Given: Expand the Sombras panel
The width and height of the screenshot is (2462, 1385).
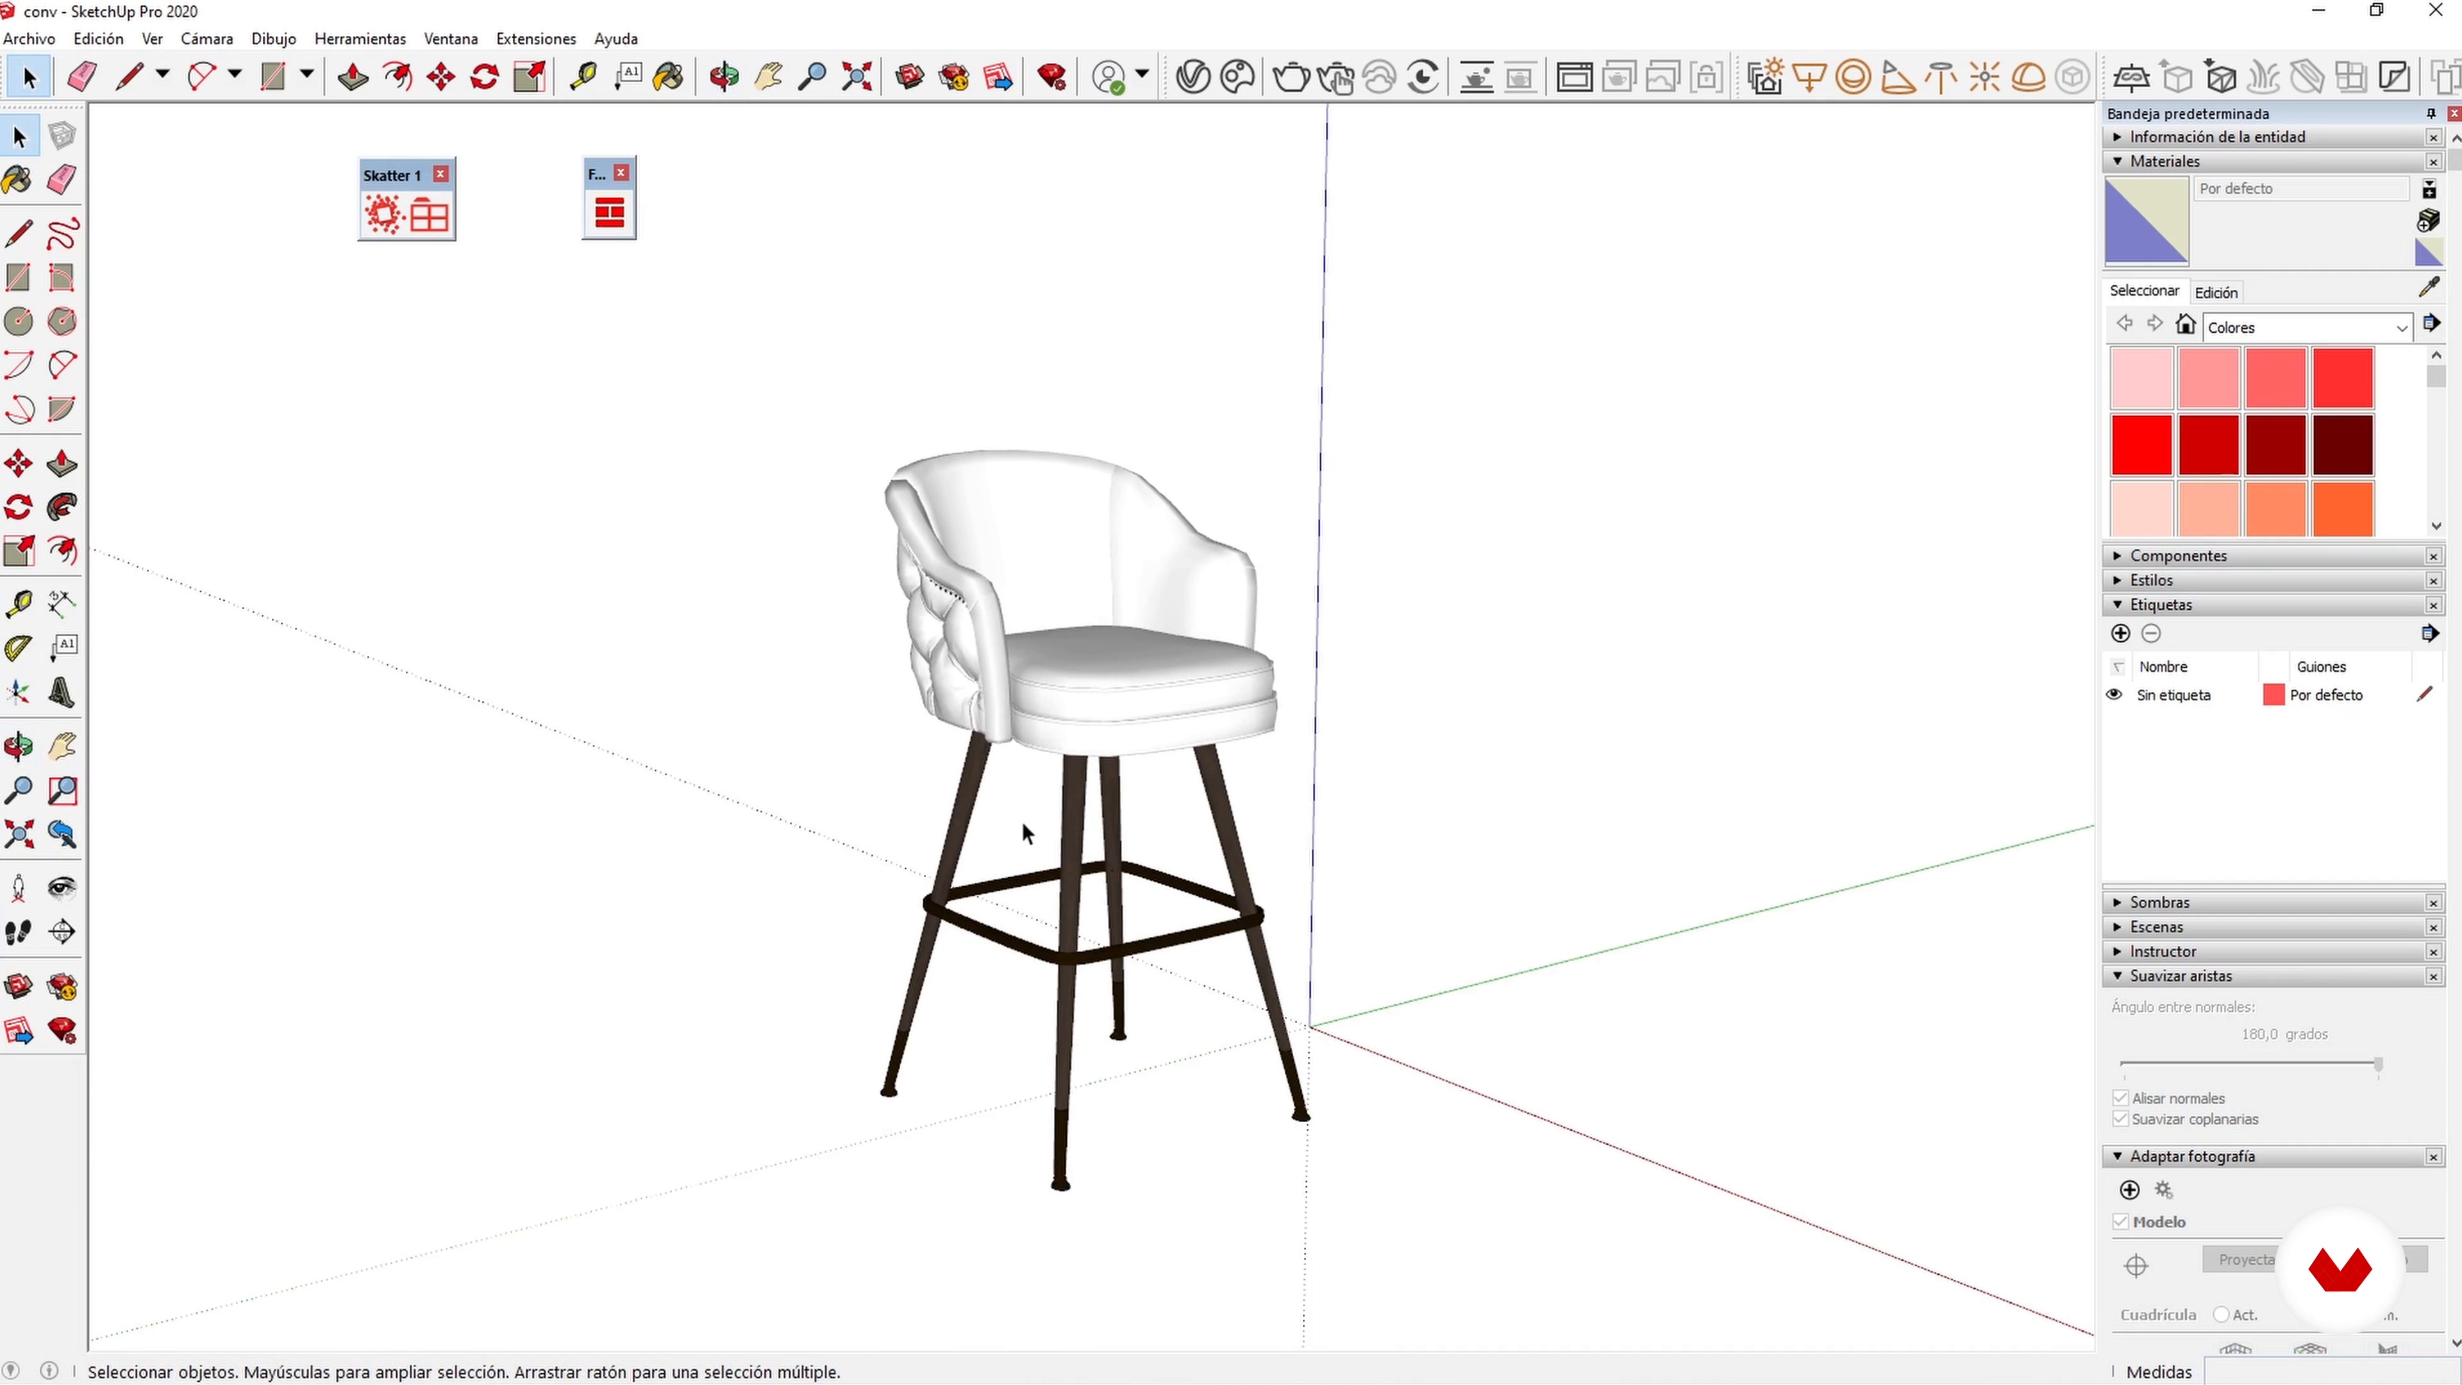Looking at the screenshot, I should [x=2159, y=902].
